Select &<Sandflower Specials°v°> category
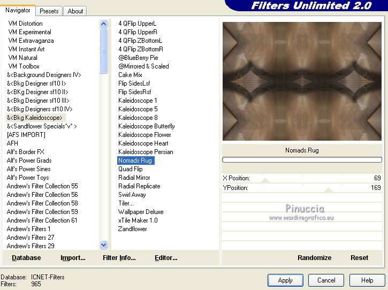Image resolution: width=388 pixels, height=290 pixels. (42, 126)
